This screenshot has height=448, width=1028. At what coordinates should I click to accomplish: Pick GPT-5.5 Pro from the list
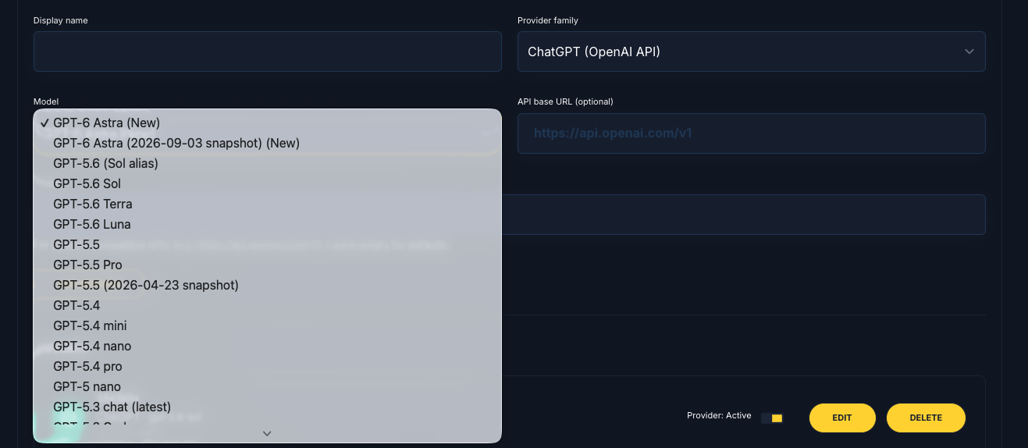click(267, 265)
